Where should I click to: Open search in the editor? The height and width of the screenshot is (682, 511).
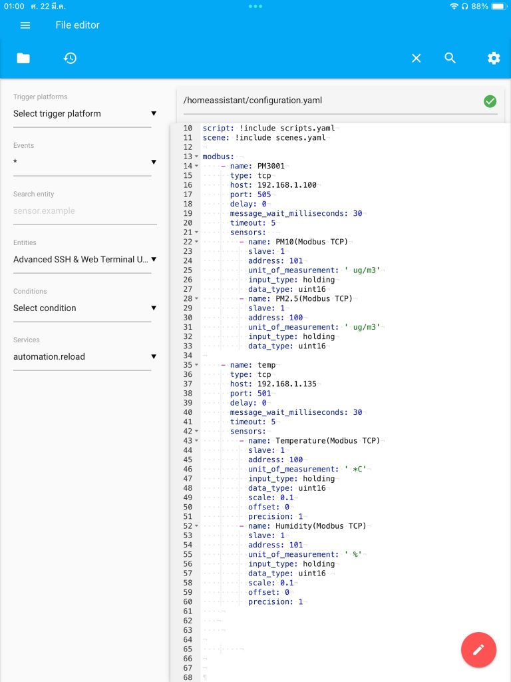(450, 58)
